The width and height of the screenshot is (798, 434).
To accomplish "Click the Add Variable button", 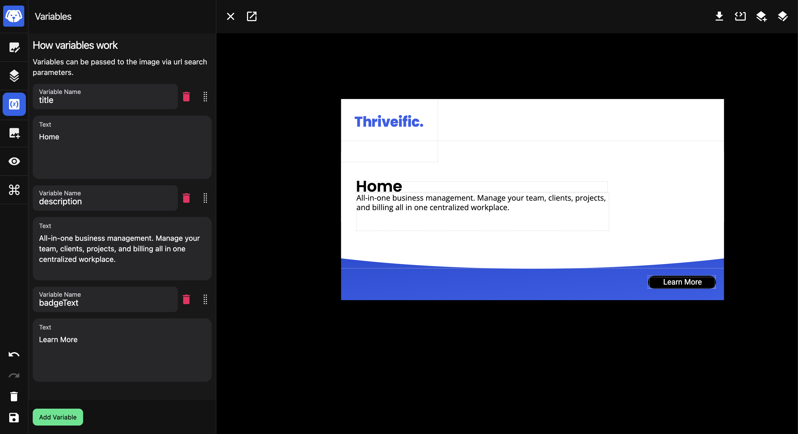I will 58,417.
